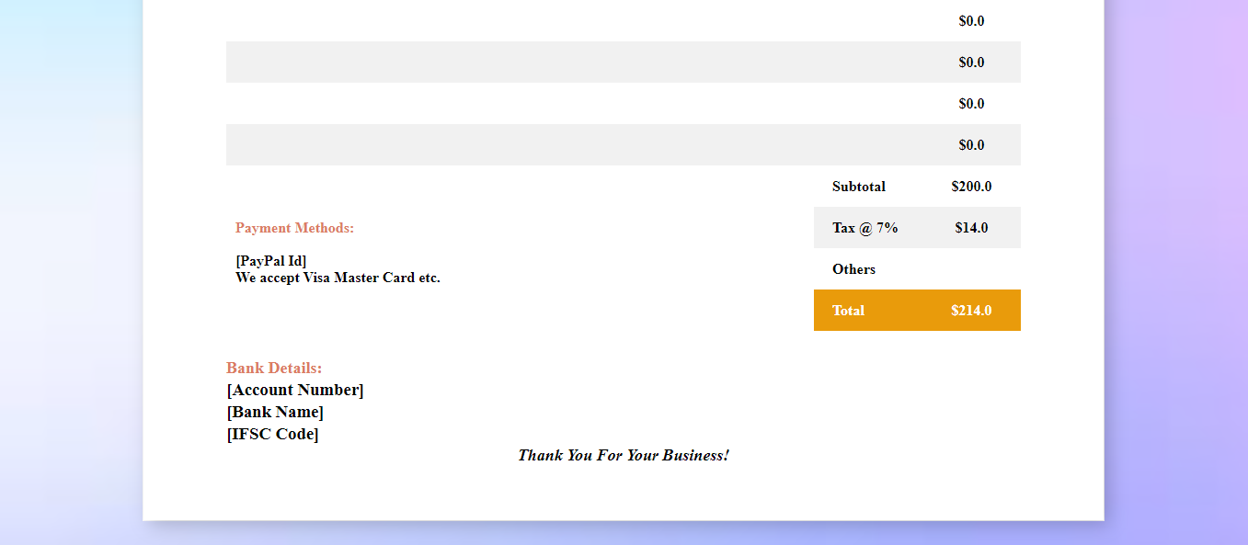Screen dimensions: 1248x545
Task: Select the [Account Number] placeholder
Action: point(295,390)
